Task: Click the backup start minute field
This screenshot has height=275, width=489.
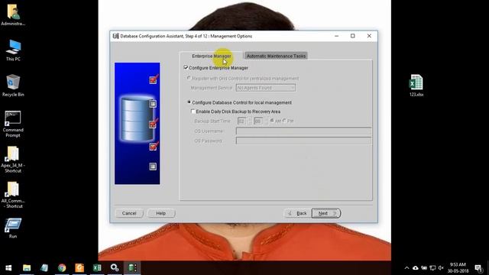Action: click(258, 121)
